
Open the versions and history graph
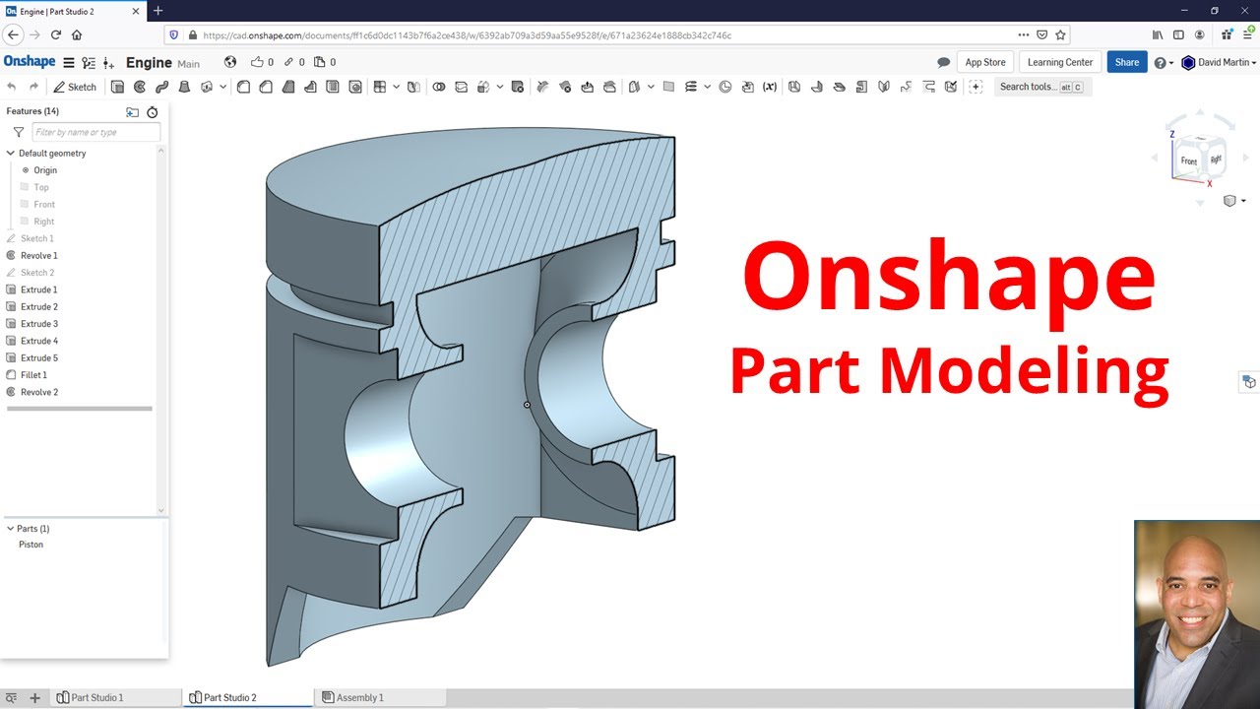[89, 62]
